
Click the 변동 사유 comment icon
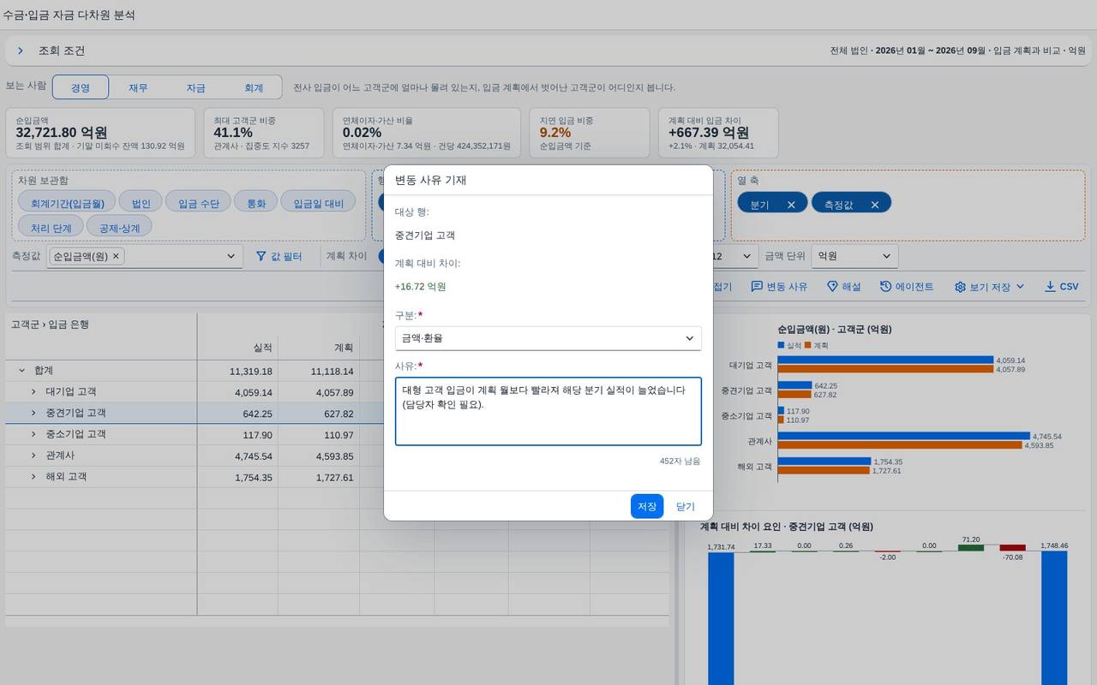click(x=757, y=287)
